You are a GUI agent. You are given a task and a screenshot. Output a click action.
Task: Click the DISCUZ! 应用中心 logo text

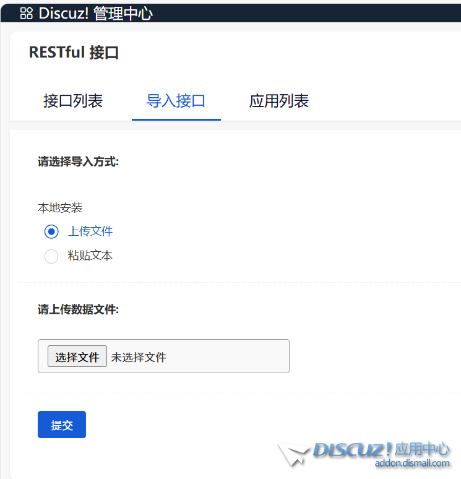(x=381, y=449)
